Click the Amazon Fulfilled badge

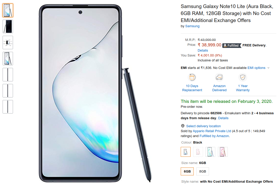point(232,46)
